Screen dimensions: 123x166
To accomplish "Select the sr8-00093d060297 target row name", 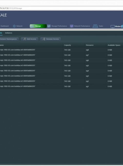I will click(18, 50).
